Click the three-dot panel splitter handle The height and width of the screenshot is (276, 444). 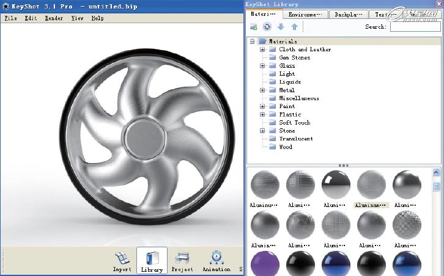pos(344,165)
